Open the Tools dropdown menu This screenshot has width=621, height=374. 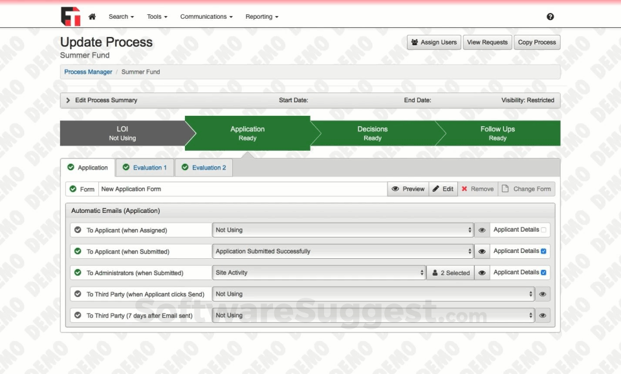(157, 17)
